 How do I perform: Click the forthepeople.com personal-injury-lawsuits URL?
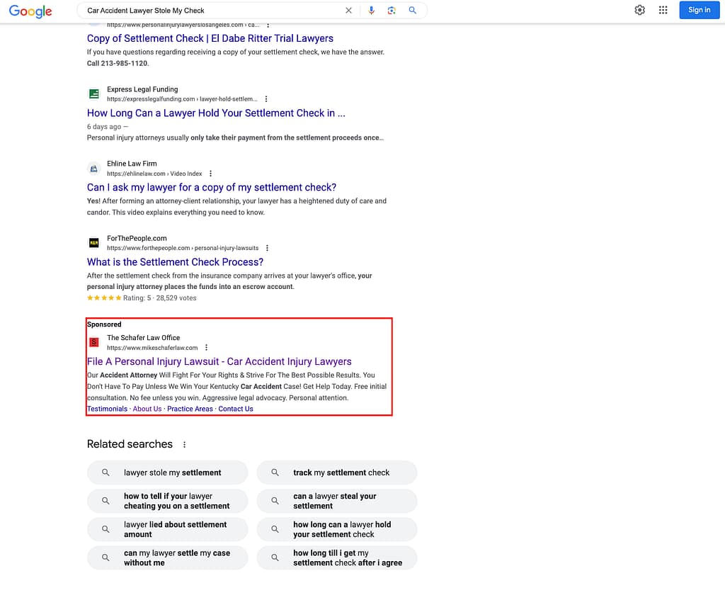pos(183,248)
